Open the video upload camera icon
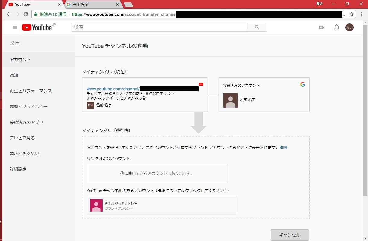 tap(322, 27)
